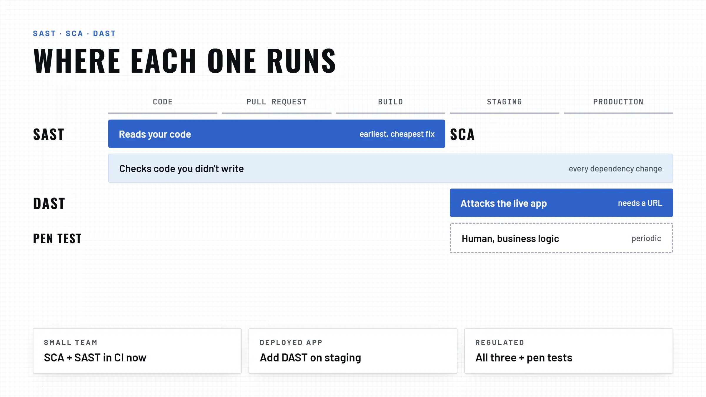Click the 'SAST · SCA · DAST' eyebrow text
Viewport: 706px width, 397px height.
pyautogui.click(x=74, y=34)
